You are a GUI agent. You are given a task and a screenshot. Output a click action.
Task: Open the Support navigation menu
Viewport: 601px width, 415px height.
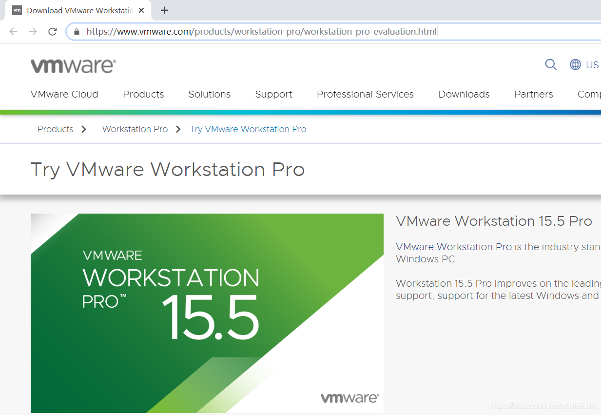click(273, 95)
